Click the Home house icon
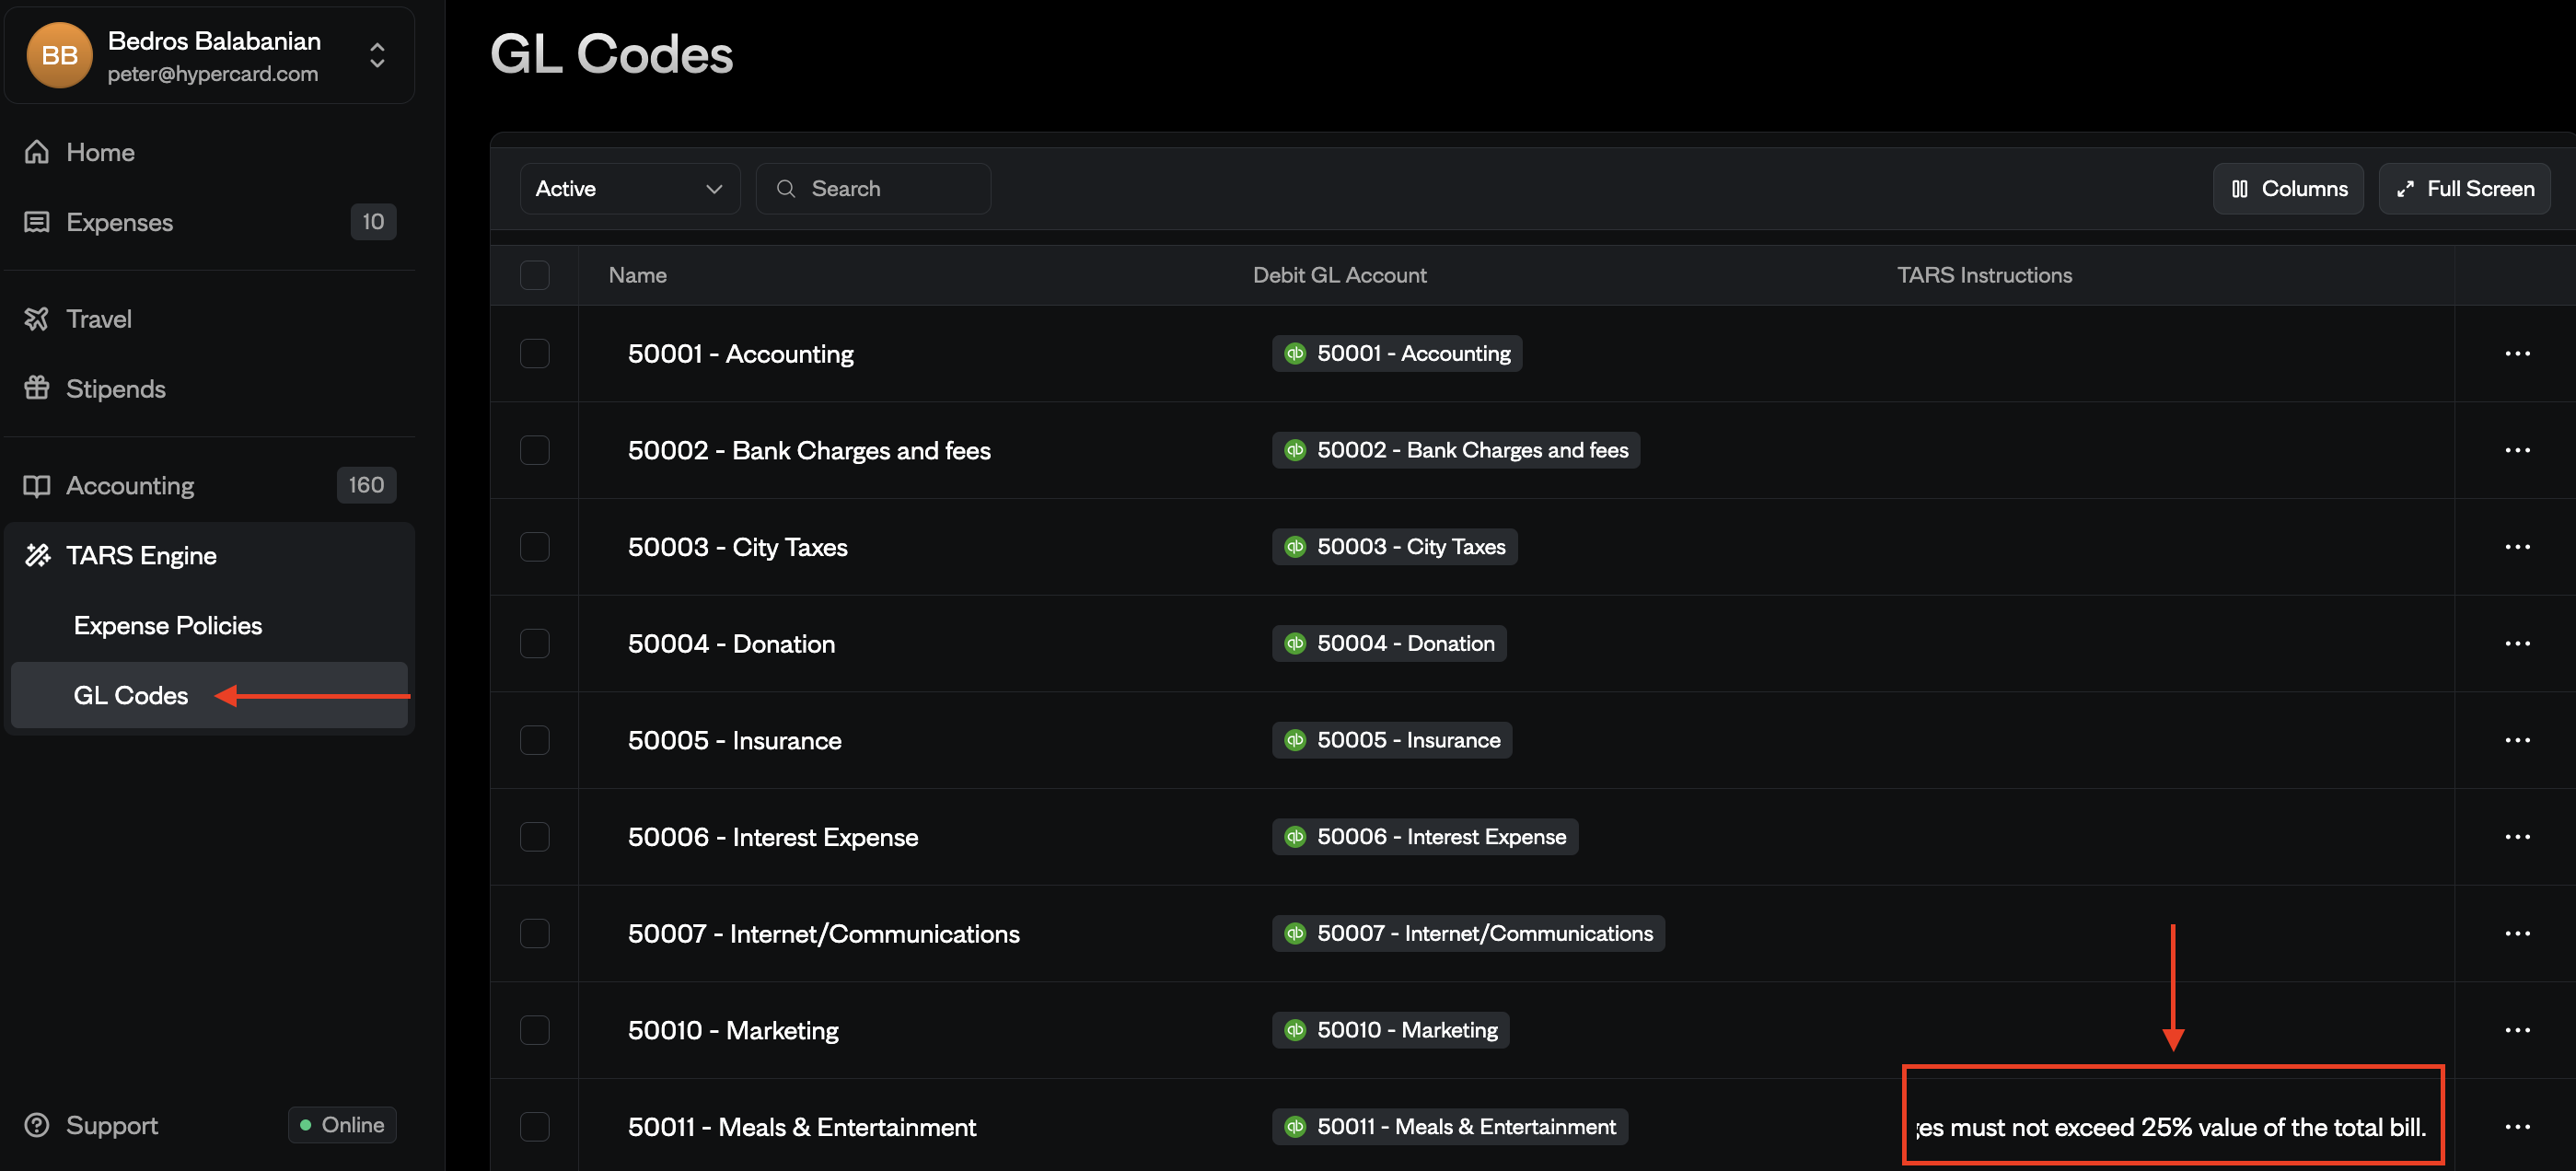The height and width of the screenshot is (1171, 2576). (37, 152)
